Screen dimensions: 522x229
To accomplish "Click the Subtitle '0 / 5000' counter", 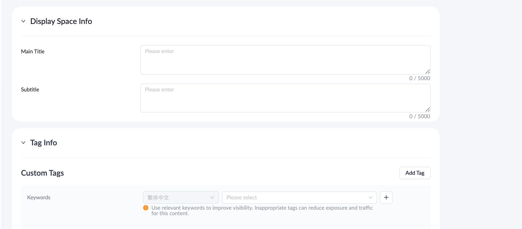I will tap(420, 117).
